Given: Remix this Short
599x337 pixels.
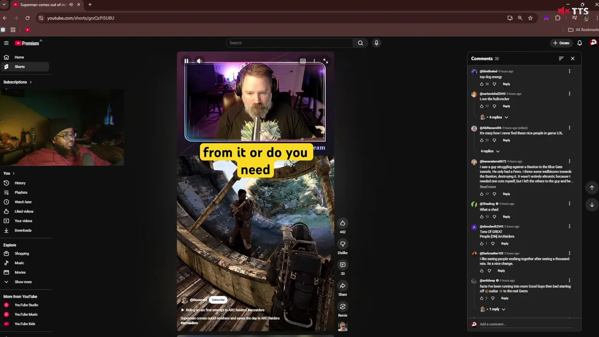Looking at the screenshot, I should 343,307.
